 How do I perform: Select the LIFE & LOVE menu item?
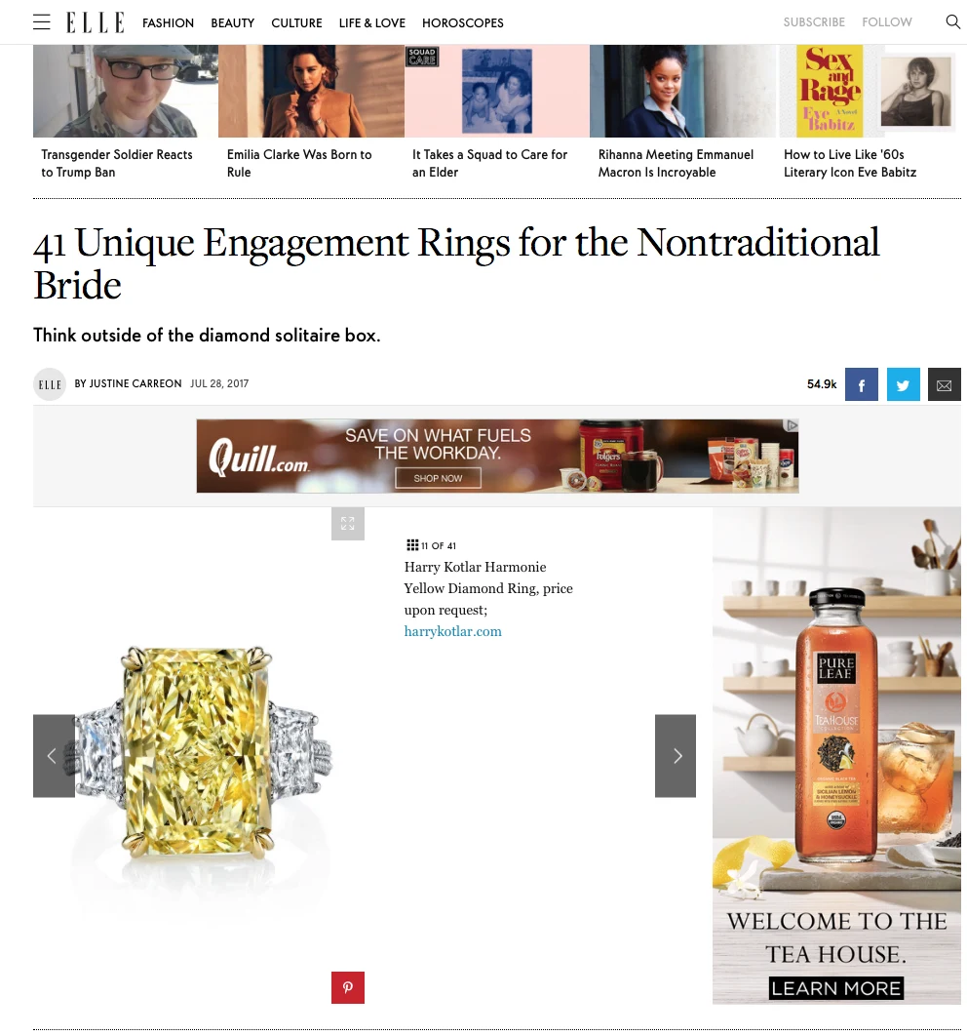(x=371, y=22)
